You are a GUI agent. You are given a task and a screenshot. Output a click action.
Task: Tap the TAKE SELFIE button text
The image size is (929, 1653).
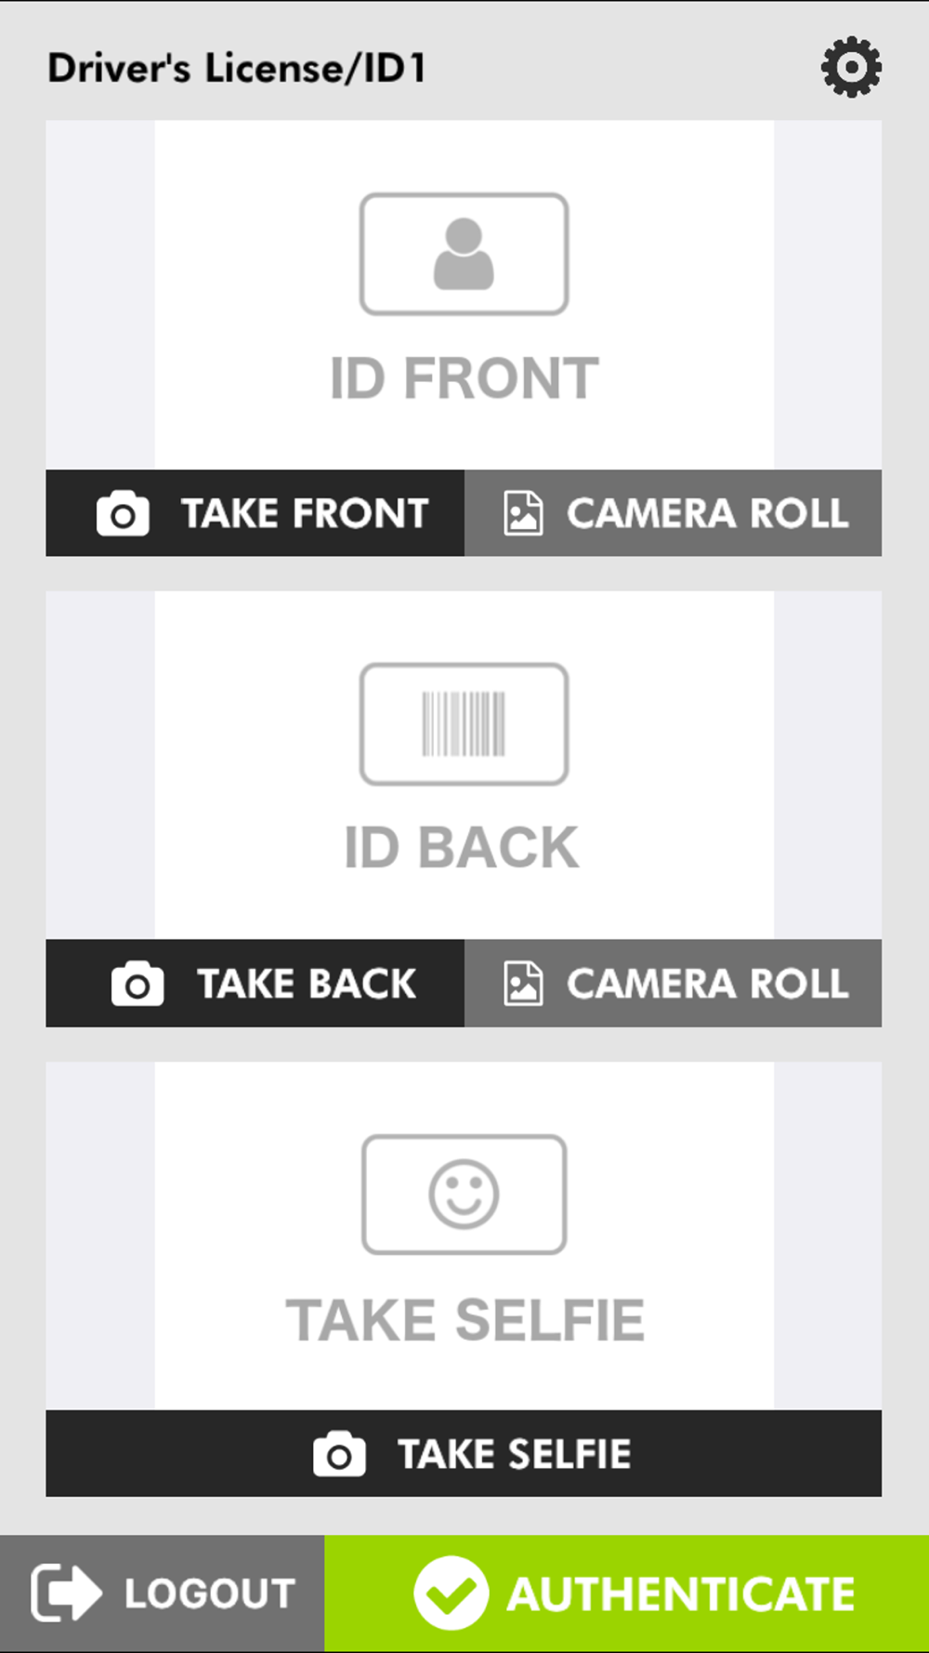[x=515, y=1454]
